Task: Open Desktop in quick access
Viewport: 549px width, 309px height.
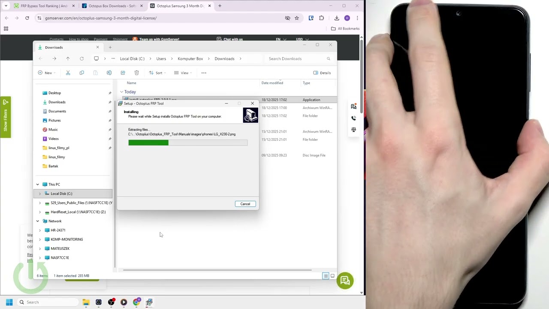Action: pyautogui.click(x=54, y=93)
